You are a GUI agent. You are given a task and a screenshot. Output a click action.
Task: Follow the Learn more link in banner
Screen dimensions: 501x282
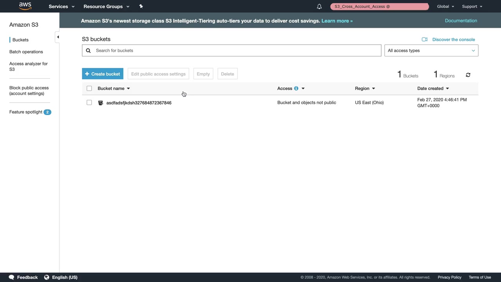coord(337,21)
